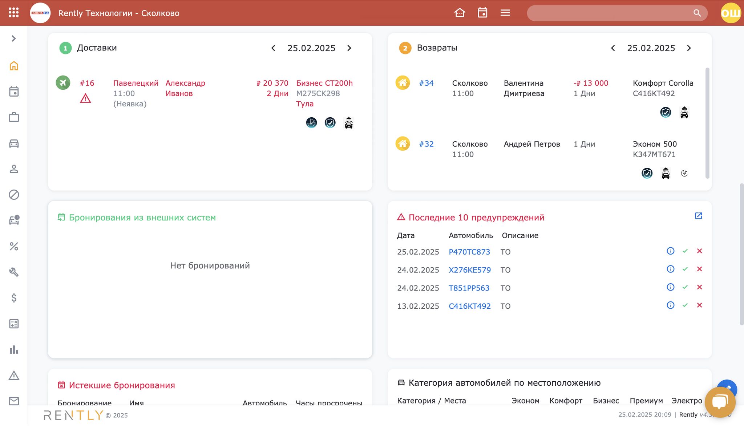Go to next day in Доставки
The height and width of the screenshot is (426, 744).
coord(349,48)
